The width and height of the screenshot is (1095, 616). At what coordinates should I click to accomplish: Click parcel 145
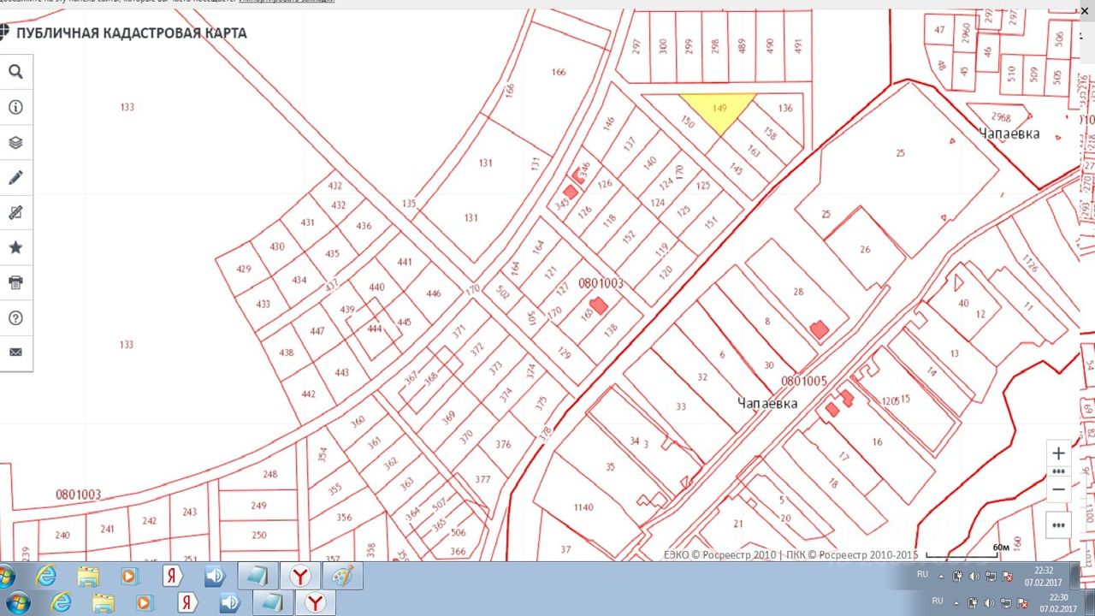click(737, 169)
